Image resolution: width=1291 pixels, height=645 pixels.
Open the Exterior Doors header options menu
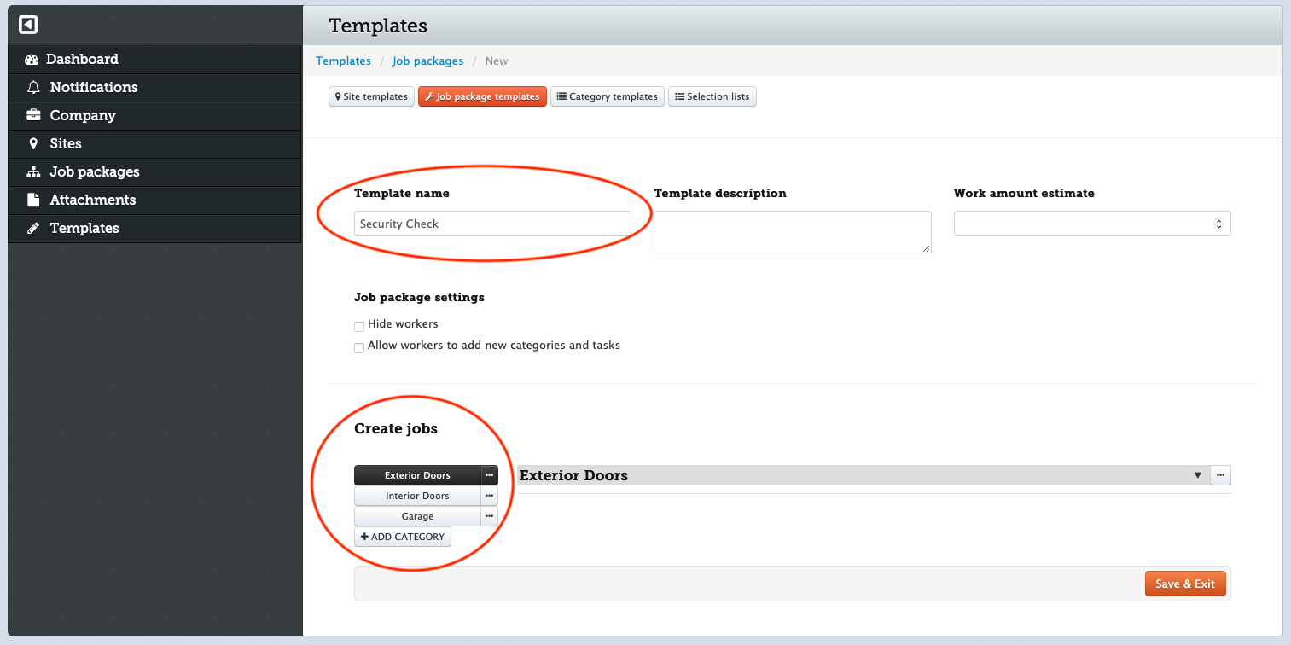[x=1220, y=475]
